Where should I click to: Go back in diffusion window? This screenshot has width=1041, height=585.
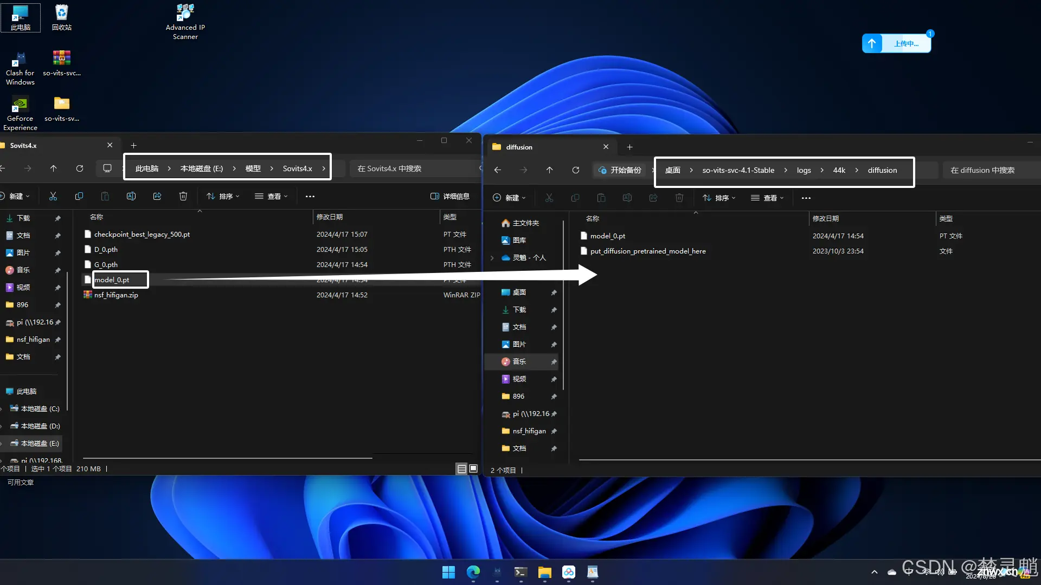point(497,170)
